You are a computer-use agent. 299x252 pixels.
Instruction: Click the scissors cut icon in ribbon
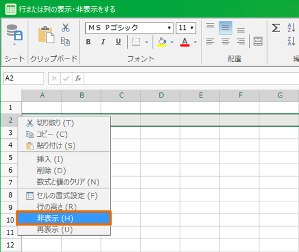[66, 28]
